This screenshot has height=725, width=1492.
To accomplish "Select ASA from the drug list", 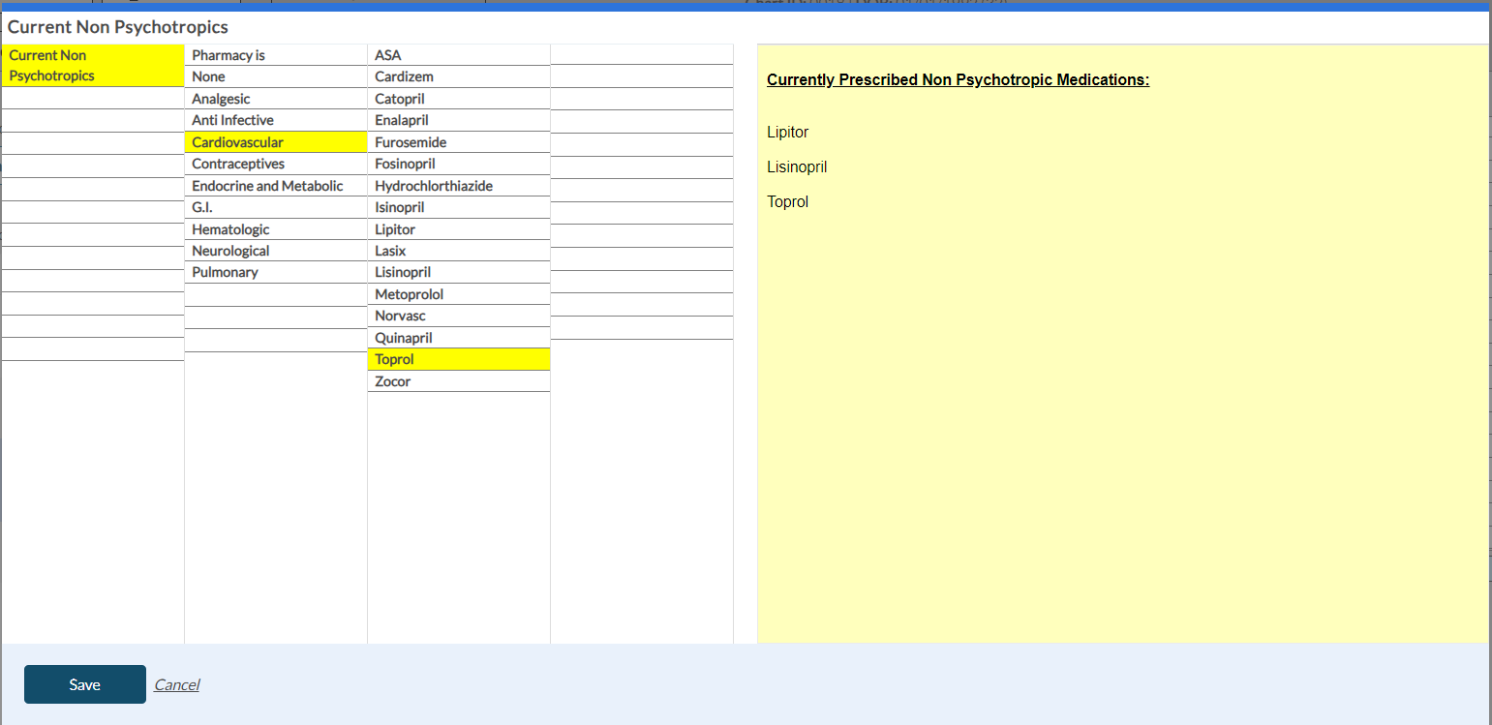I will click(x=458, y=55).
